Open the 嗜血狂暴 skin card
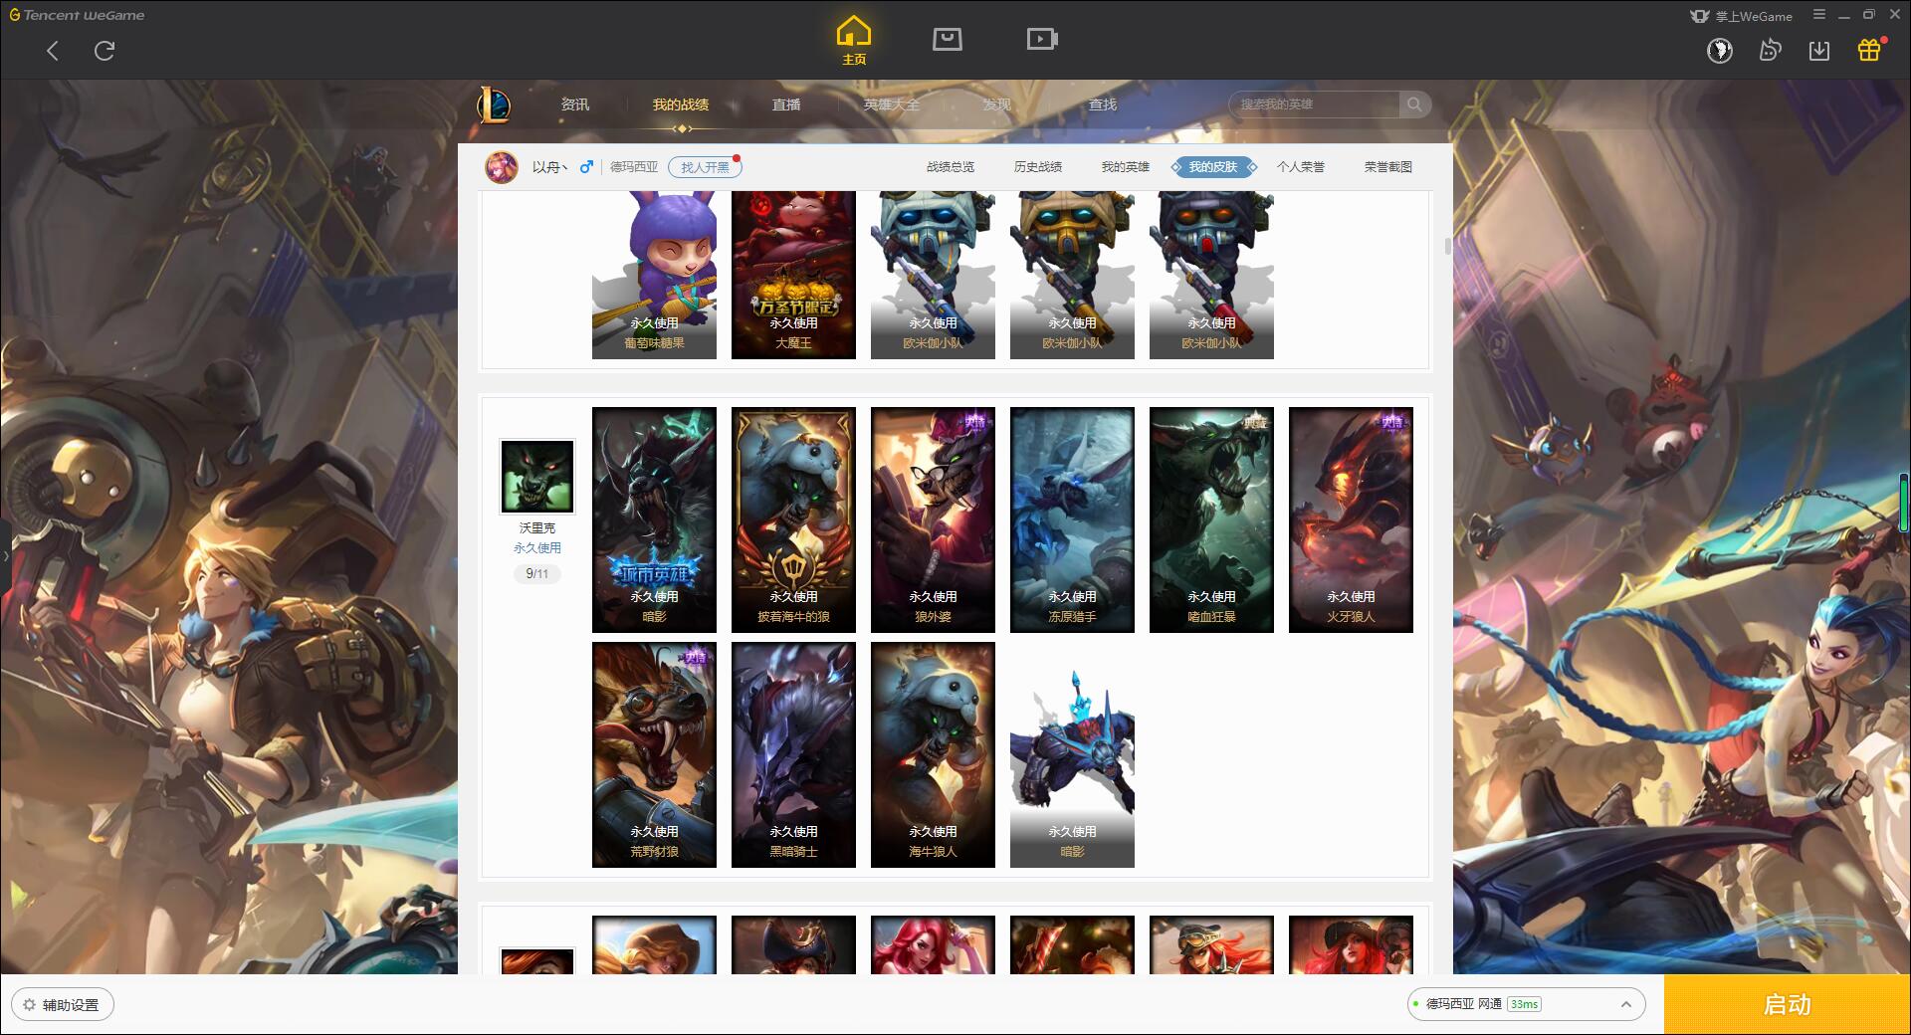The width and height of the screenshot is (1911, 1035). [1211, 519]
